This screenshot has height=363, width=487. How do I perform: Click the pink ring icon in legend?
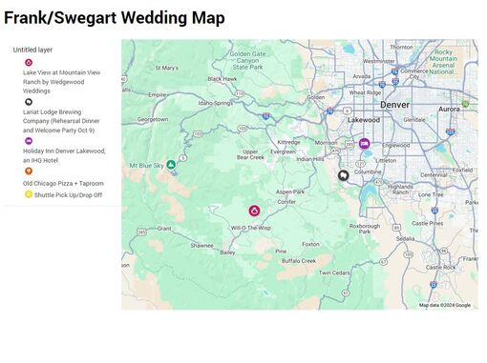(29, 63)
